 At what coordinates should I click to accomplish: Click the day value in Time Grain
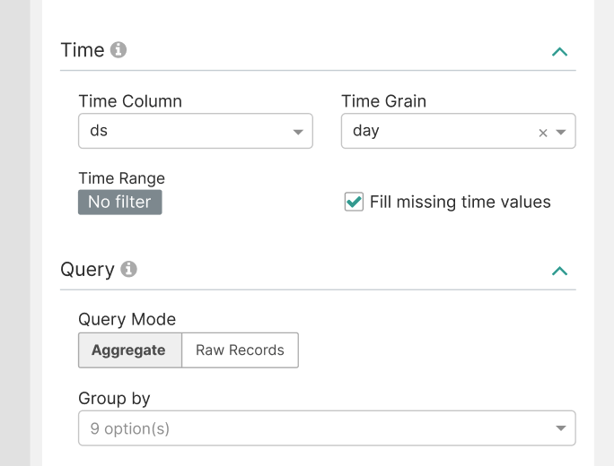pos(366,131)
